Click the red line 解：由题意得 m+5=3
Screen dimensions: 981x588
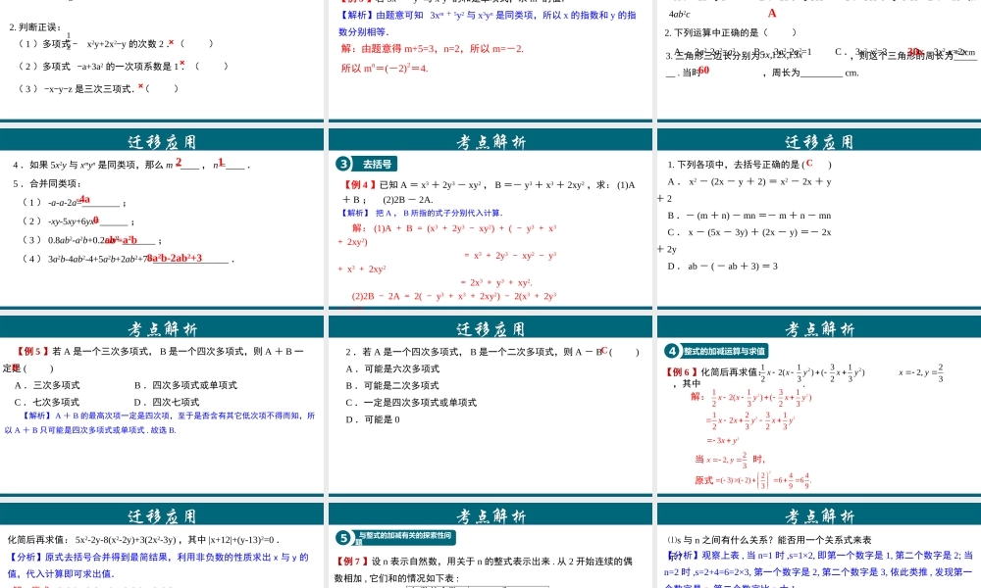[x=432, y=49]
